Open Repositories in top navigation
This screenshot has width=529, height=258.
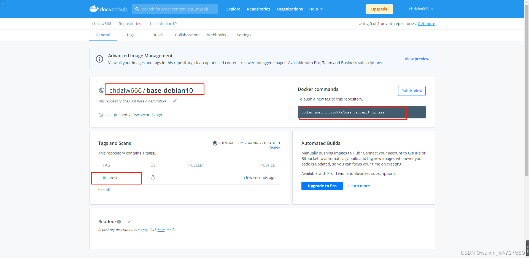click(258, 9)
